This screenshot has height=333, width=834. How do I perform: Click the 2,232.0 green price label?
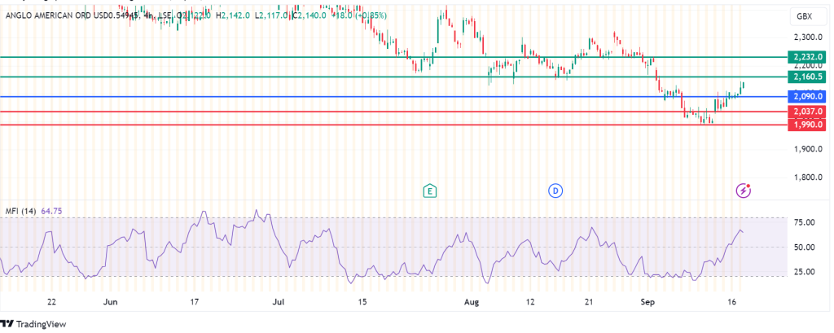point(808,56)
